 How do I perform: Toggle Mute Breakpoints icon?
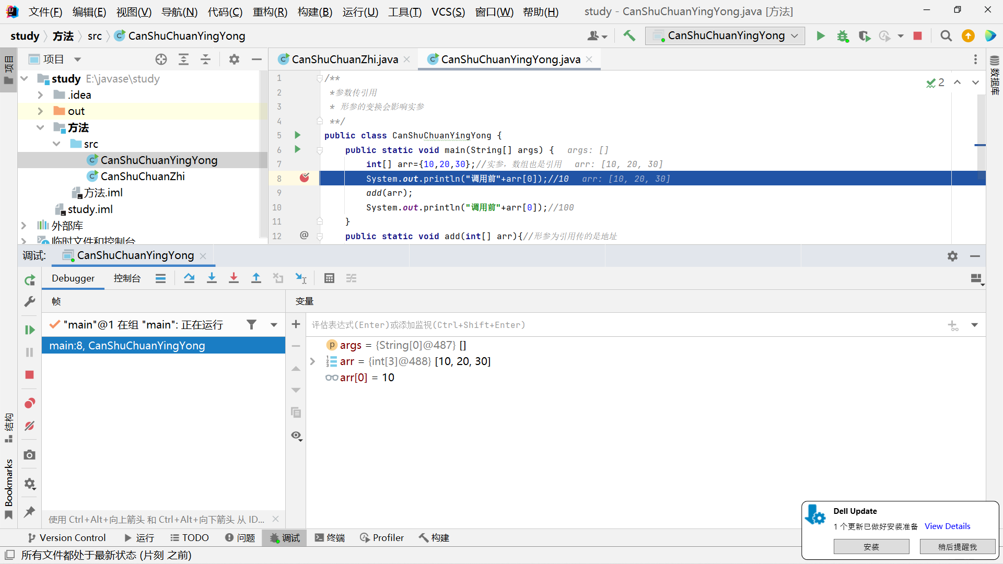pos(30,426)
